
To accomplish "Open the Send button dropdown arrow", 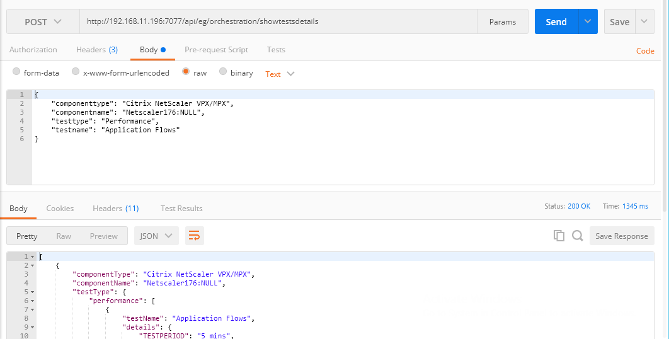I will pyautogui.click(x=588, y=21).
